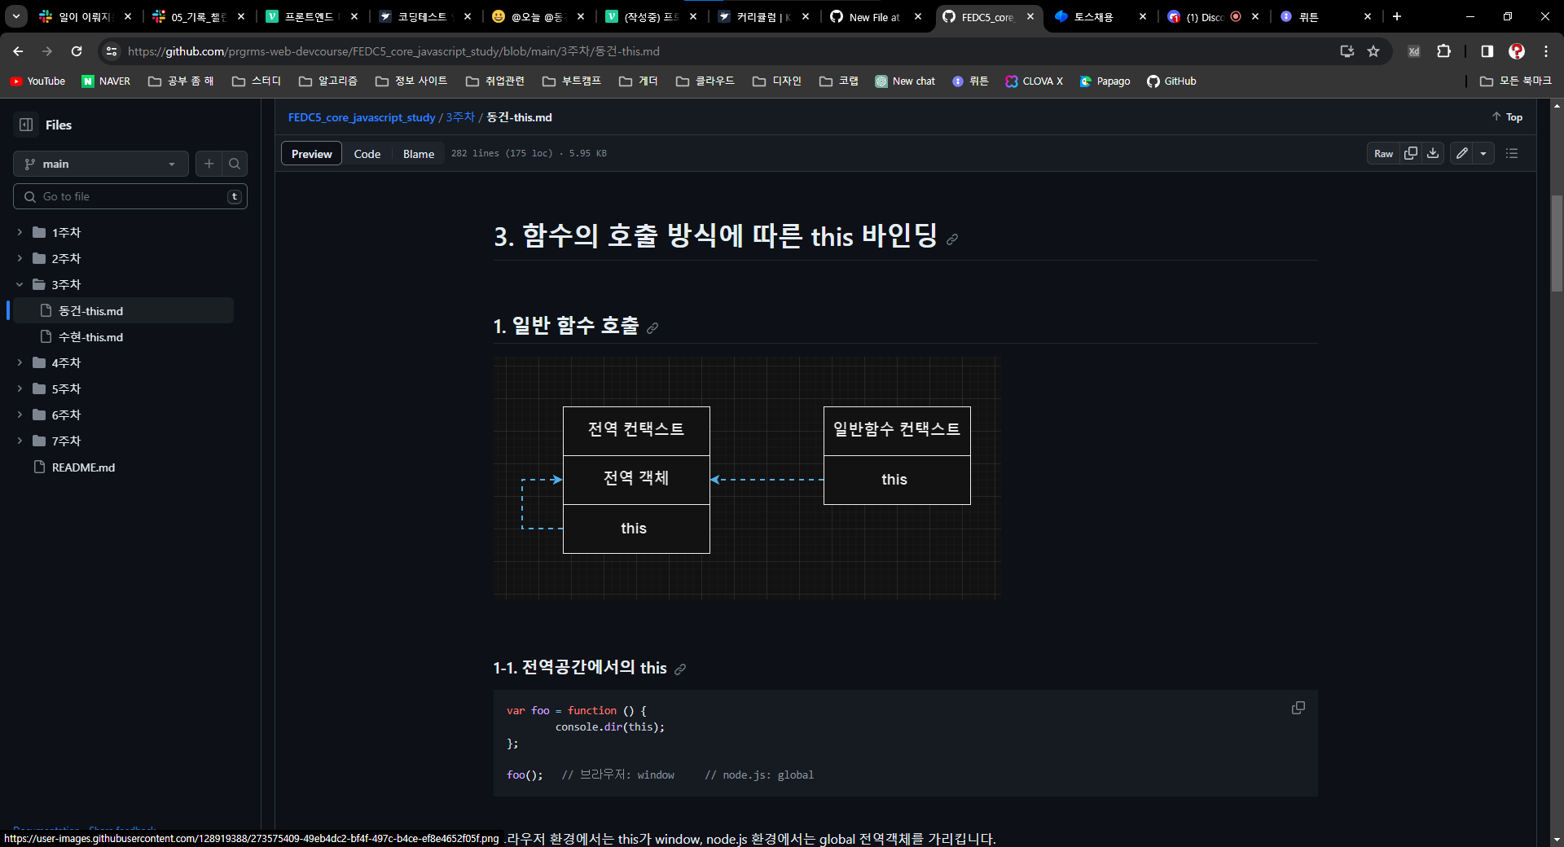The image size is (1564, 847).
Task: Switch to the 코딩테스트 browser tab
Action: pyautogui.click(x=422, y=16)
